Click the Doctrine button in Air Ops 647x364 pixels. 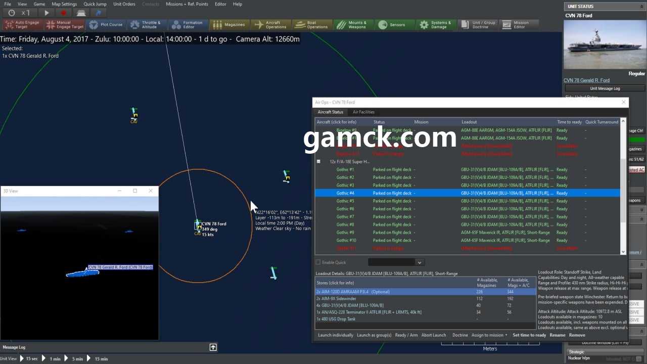tap(460, 335)
